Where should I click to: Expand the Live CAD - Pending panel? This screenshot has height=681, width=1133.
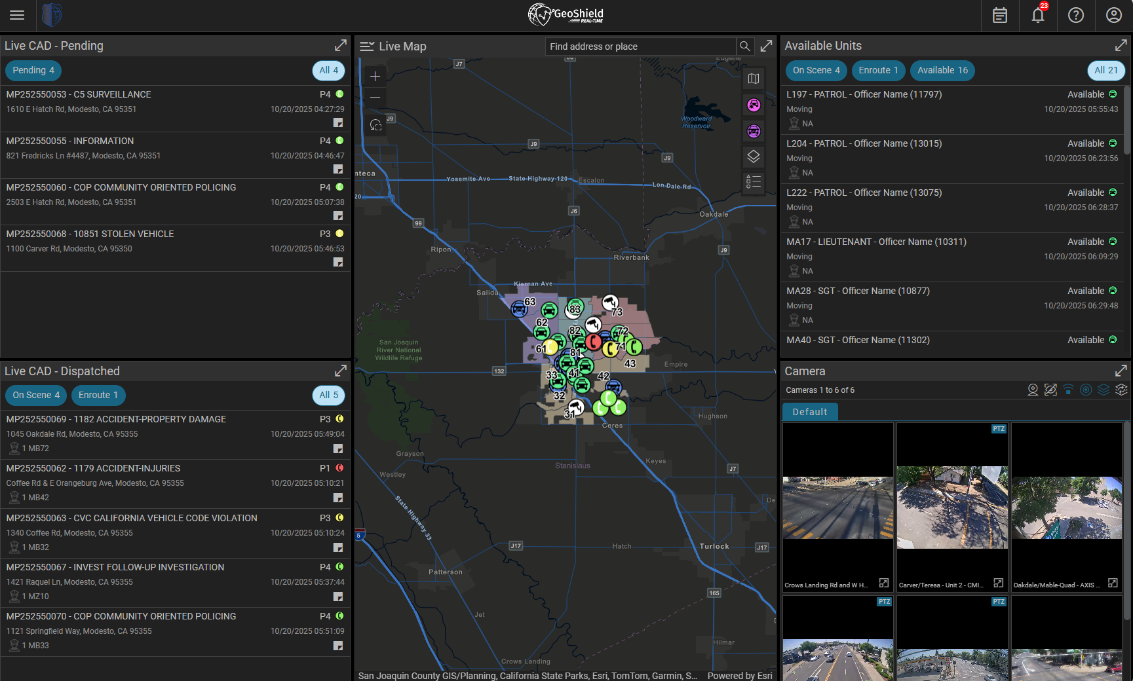pos(341,45)
